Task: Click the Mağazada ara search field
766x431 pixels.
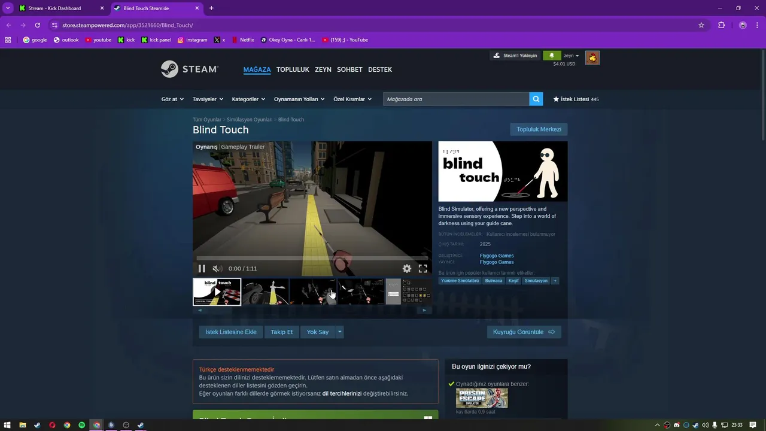Action: tap(456, 99)
